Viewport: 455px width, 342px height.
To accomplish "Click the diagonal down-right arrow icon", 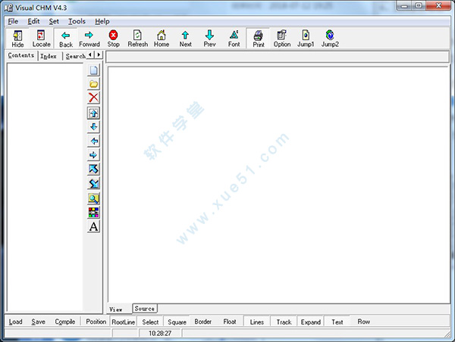I will coord(93,184).
